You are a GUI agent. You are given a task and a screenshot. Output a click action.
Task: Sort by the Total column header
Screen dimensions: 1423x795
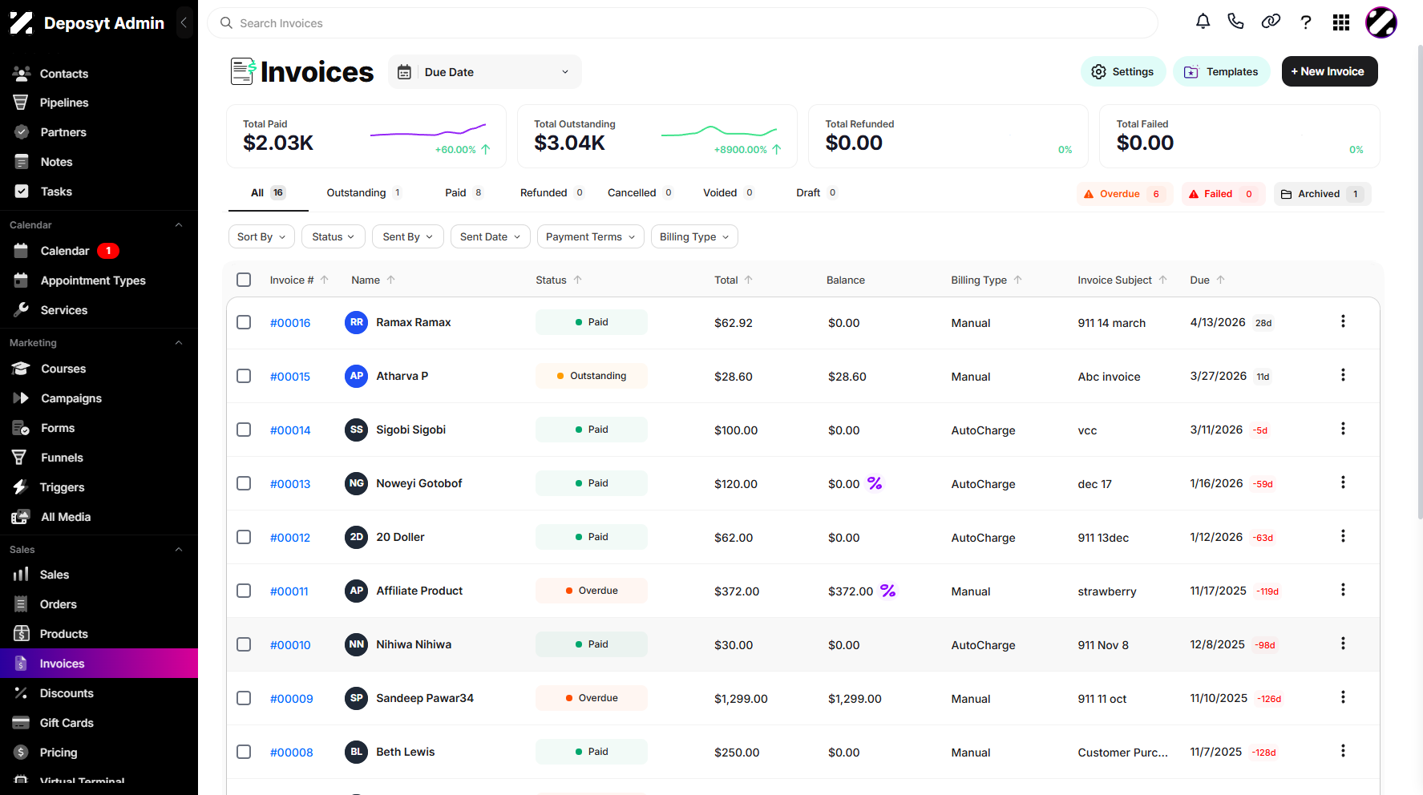733,280
